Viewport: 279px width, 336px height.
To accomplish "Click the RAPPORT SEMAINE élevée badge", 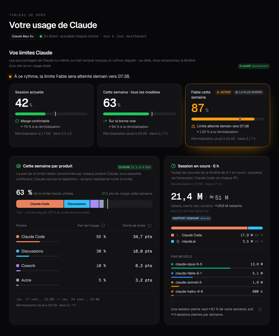I will coord(191,218).
